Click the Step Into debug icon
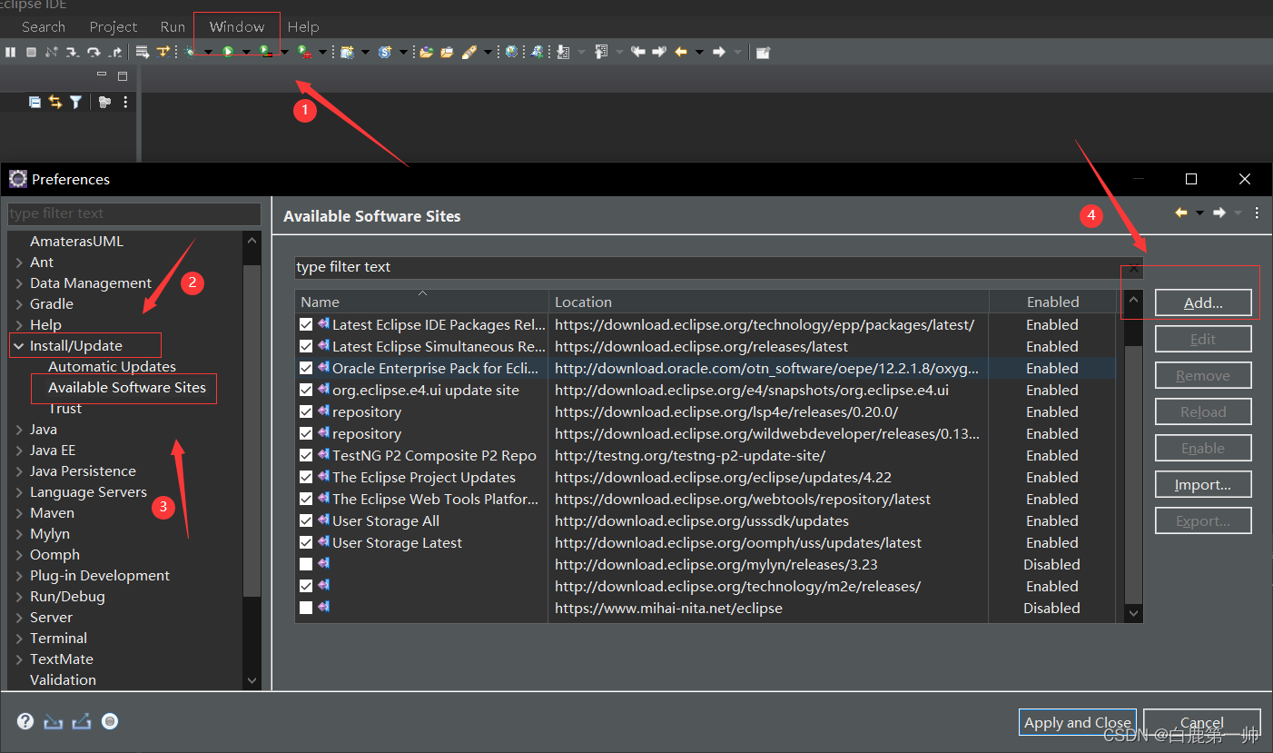Image resolution: width=1273 pixels, height=753 pixels. tap(73, 53)
